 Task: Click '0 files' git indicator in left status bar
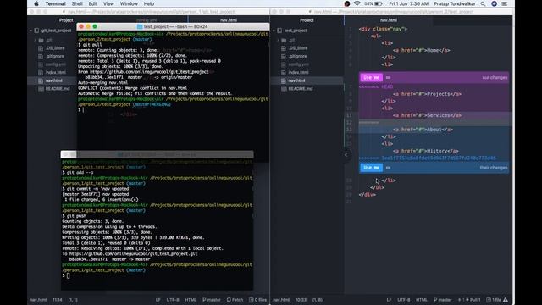click(x=257, y=300)
